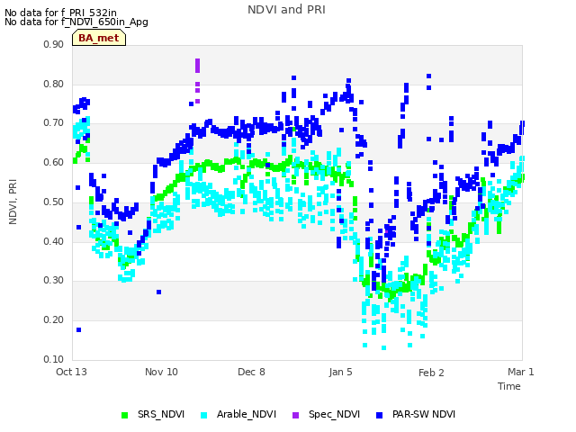Click the Oct 13 x-axis label

point(71,372)
